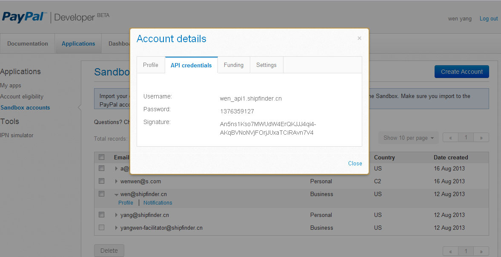The height and width of the screenshot is (257, 501).
Task: Open the Settings tab in dialog
Action: (266, 65)
